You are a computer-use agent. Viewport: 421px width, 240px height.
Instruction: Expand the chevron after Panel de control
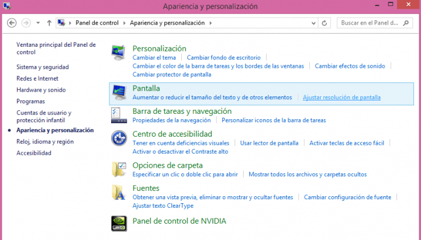(x=125, y=23)
